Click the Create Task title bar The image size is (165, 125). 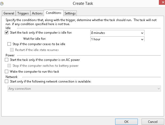click(x=83, y=3)
